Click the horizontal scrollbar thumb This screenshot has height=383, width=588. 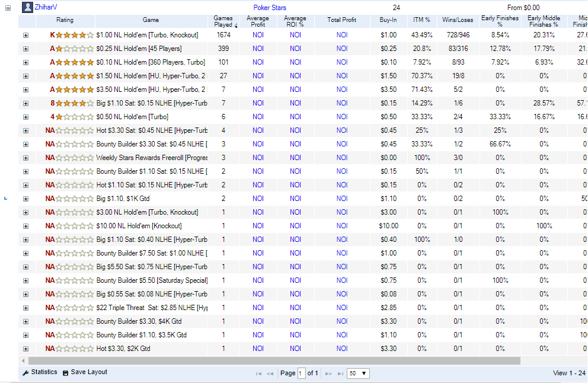[274, 361]
